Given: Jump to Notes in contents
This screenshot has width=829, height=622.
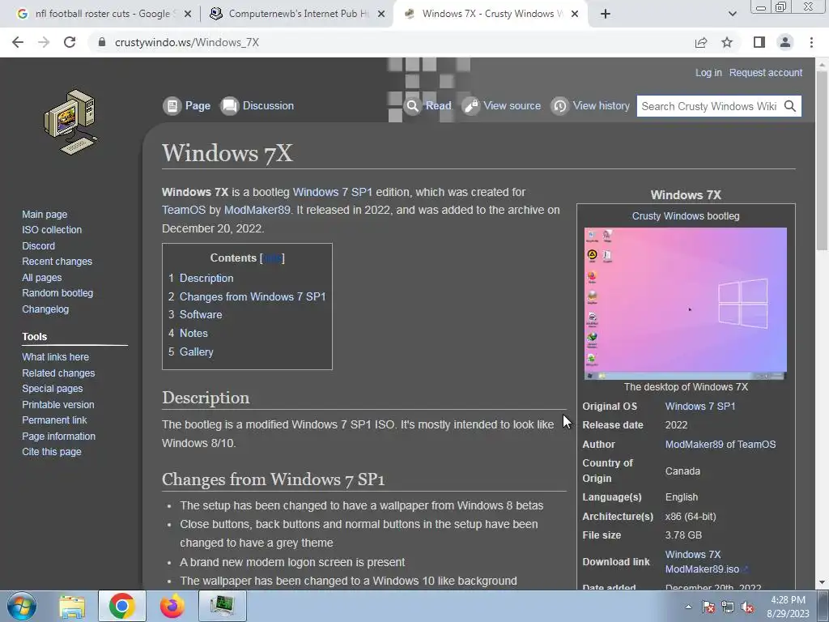Looking at the screenshot, I should pos(193,333).
